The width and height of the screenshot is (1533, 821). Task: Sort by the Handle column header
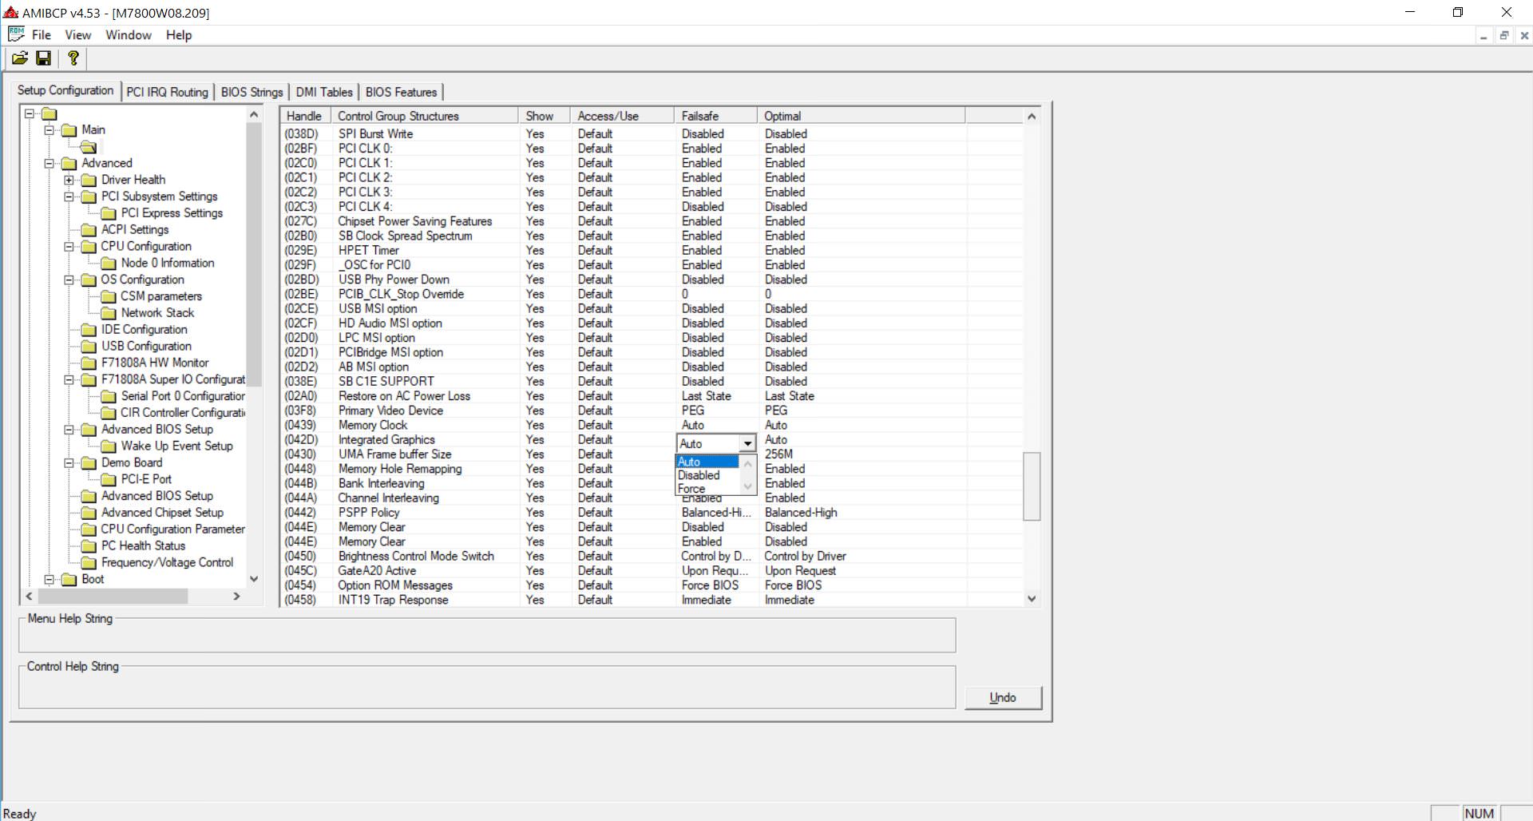point(306,117)
